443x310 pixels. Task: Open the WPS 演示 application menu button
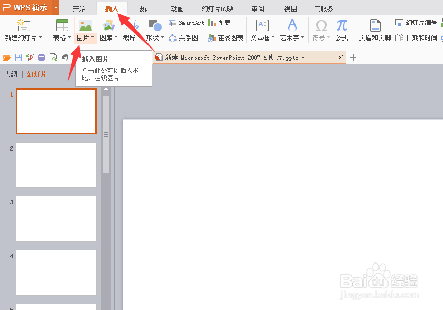pyautogui.click(x=25, y=7)
